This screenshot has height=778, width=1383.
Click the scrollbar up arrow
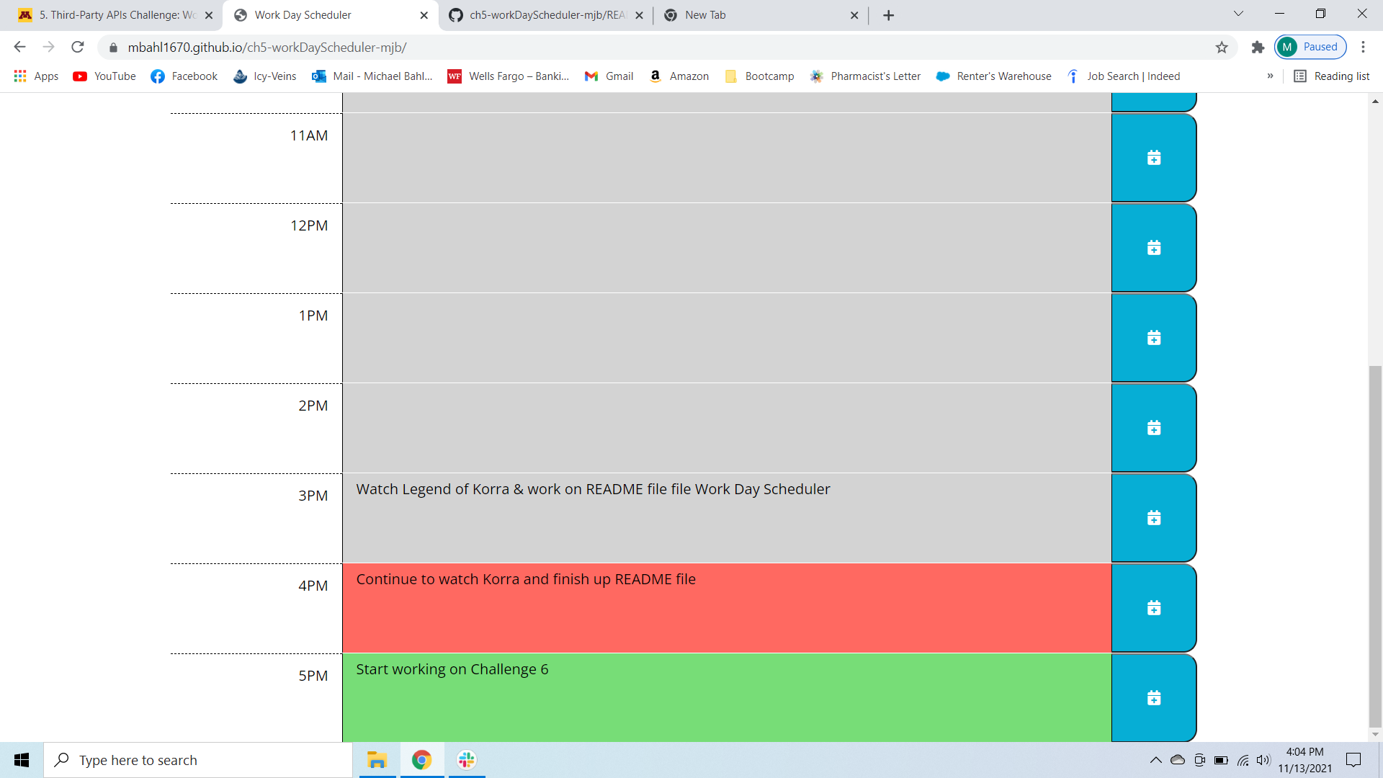click(1375, 102)
